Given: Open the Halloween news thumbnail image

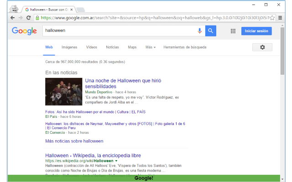Looking at the screenshot, I should [64, 91].
